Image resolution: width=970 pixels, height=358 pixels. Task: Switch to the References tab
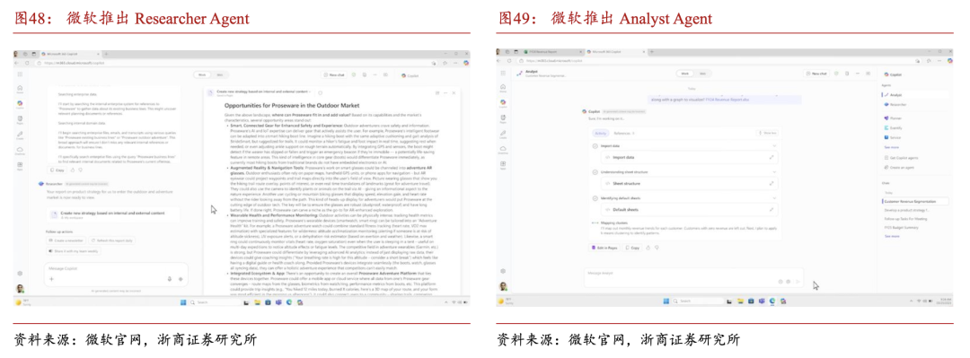tap(623, 133)
